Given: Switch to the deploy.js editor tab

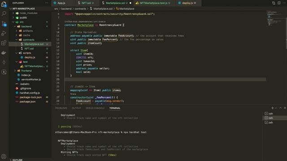Looking at the screenshot, I should coord(189,3).
